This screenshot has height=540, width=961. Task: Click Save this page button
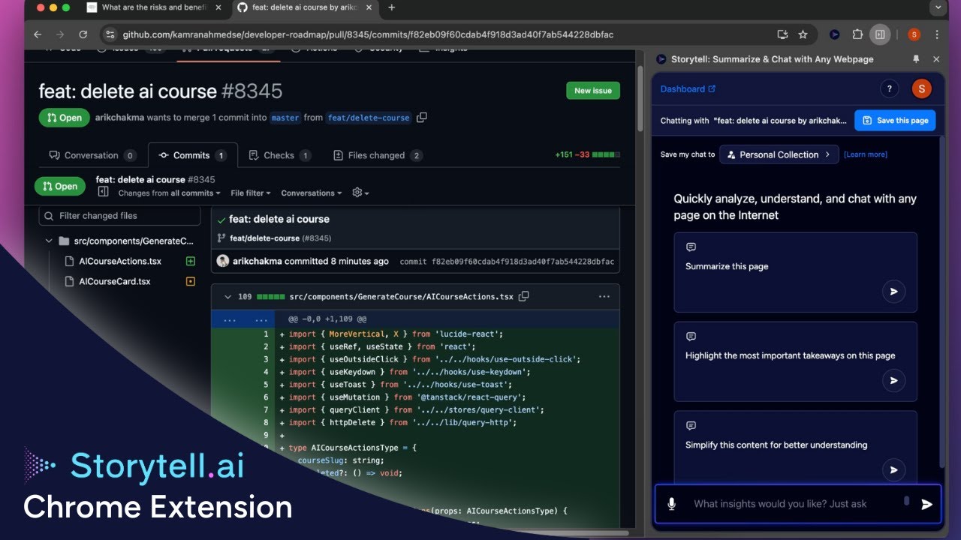point(895,120)
